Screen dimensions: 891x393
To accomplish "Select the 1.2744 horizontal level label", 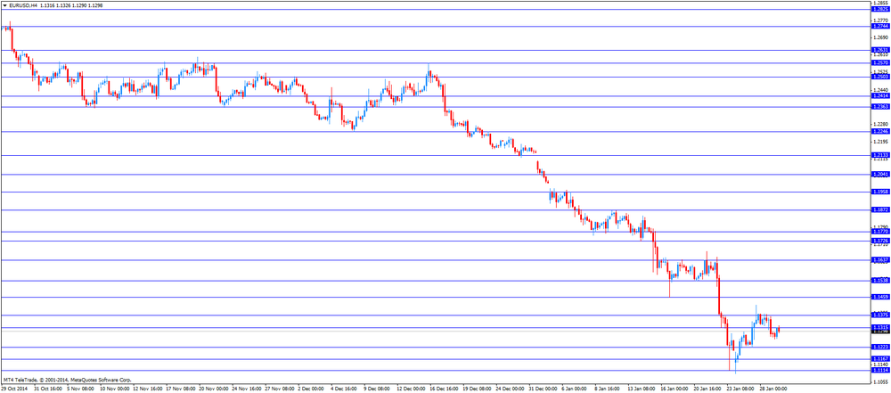I will (879, 26).
